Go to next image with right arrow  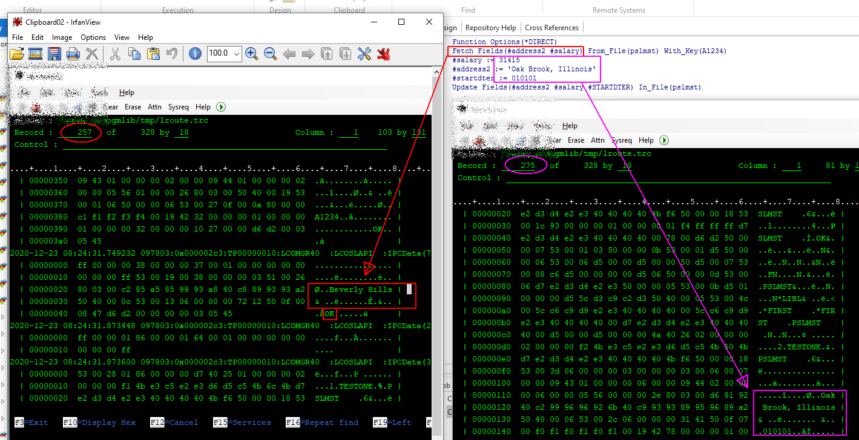coord(308,54)
